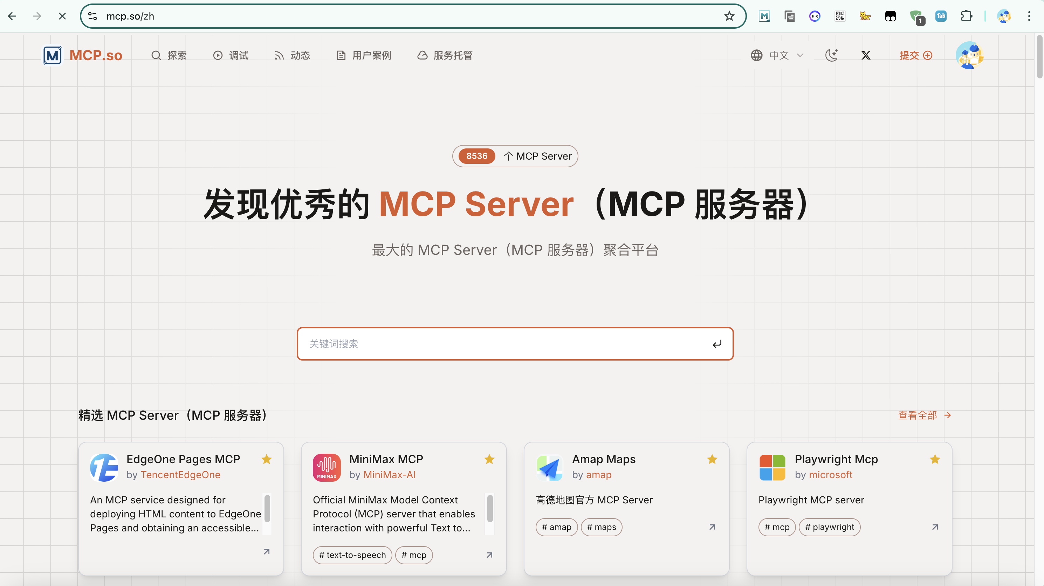Open the 服务托管 nav item
The width and height of the screenshot is (1044, 586).
[x=445, y=55]
